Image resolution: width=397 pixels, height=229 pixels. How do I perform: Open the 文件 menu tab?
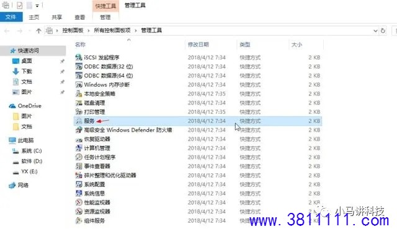(11, 17)
